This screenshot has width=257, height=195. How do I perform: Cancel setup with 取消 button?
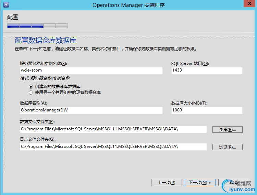[234, 183]
